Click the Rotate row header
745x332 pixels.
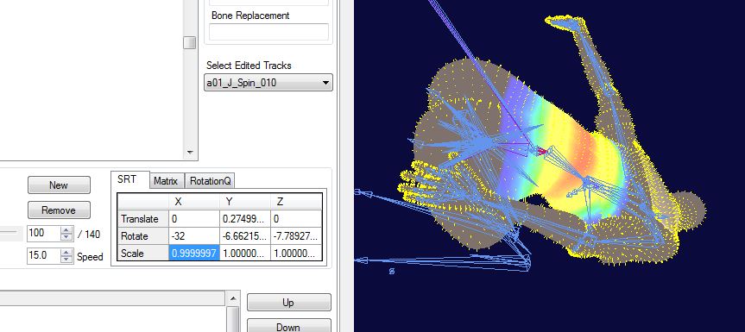pos(142,235)
